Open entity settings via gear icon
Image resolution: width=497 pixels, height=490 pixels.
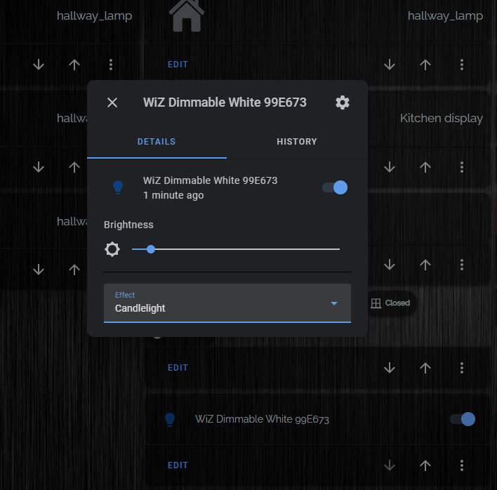343,102
